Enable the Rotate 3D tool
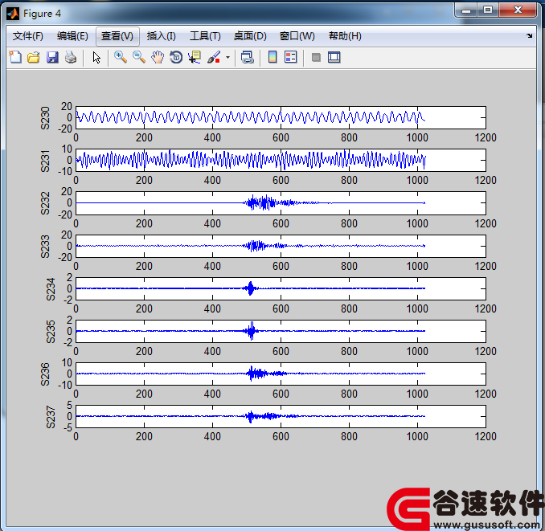Image resolution: width=545 pixels, height=531 pixels. (176, 57)
